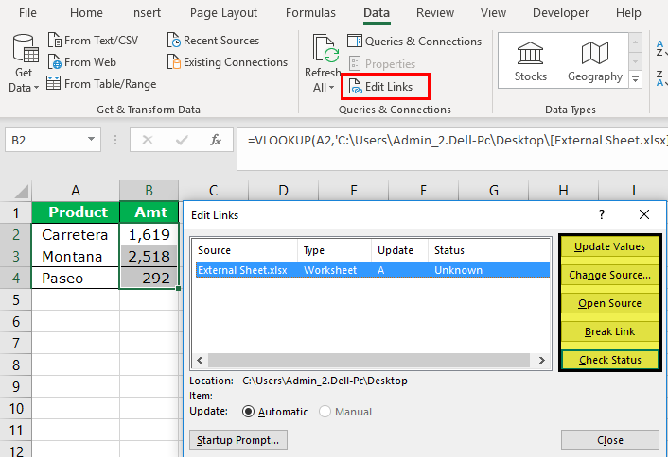Open the Startup Prompt settings

238,440
